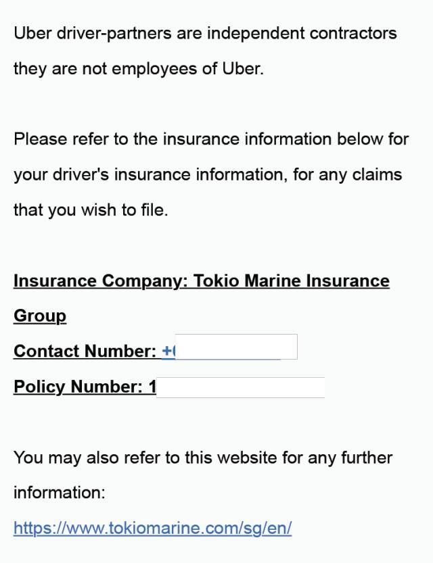Click the blue contact phone number link
This screenshot has height=563, width=433.
pyautogui.click(x=168, y=351)
